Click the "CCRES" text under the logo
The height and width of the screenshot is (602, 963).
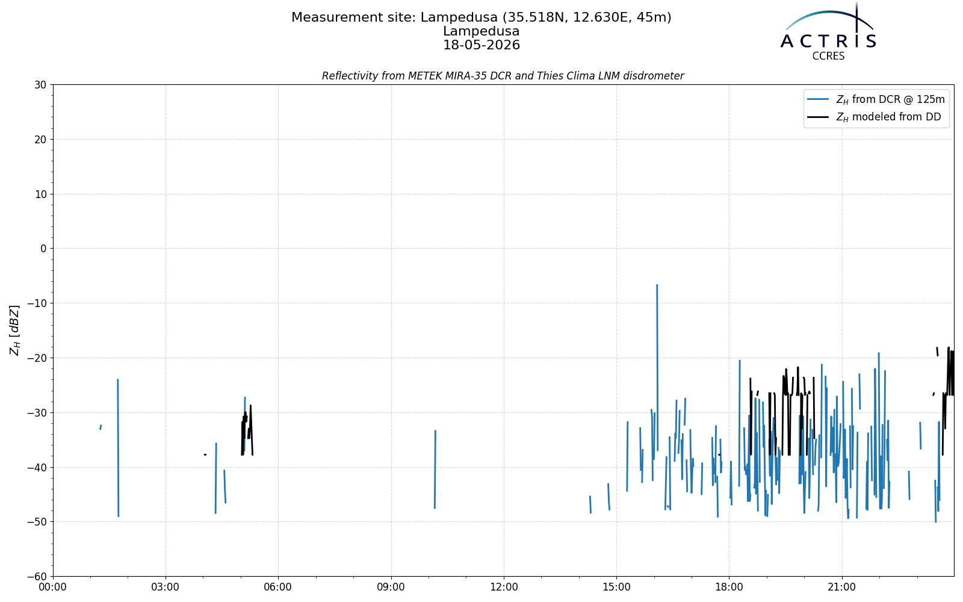[828, 56]
